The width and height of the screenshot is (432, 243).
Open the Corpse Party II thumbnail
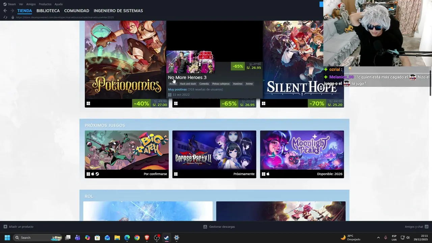(x=214, y=150)
